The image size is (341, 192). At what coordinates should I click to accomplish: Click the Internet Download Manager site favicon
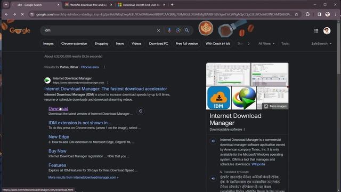47,81
